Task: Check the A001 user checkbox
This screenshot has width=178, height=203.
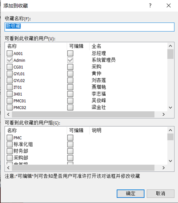Action: click(x=10, y=54)
